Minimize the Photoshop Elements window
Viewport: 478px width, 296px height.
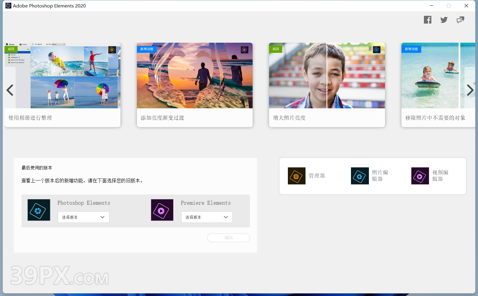coord(431,6)
